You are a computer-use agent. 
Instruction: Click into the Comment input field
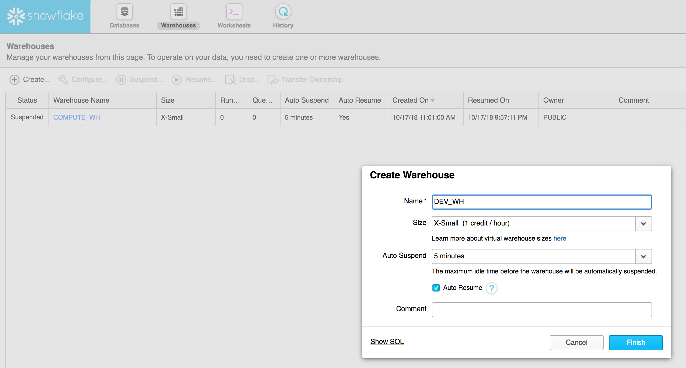[x=542, y=310]
